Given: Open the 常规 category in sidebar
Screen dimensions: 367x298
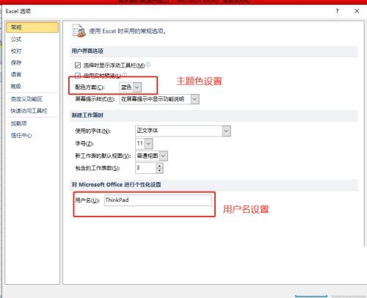Looking at the screenshot, I should click(32, 27).
